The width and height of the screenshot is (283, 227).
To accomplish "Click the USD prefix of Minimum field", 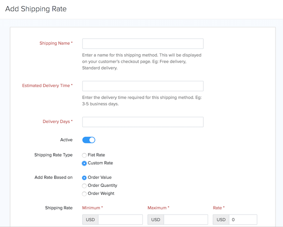I will (x=90, y=220).
